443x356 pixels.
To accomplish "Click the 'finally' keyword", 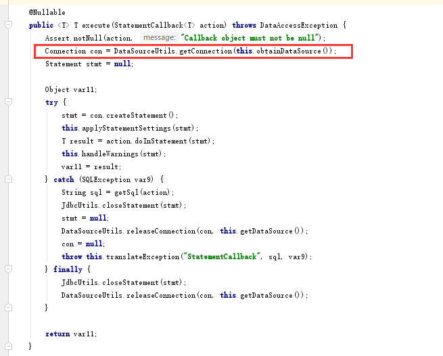I will pos(68,269).
